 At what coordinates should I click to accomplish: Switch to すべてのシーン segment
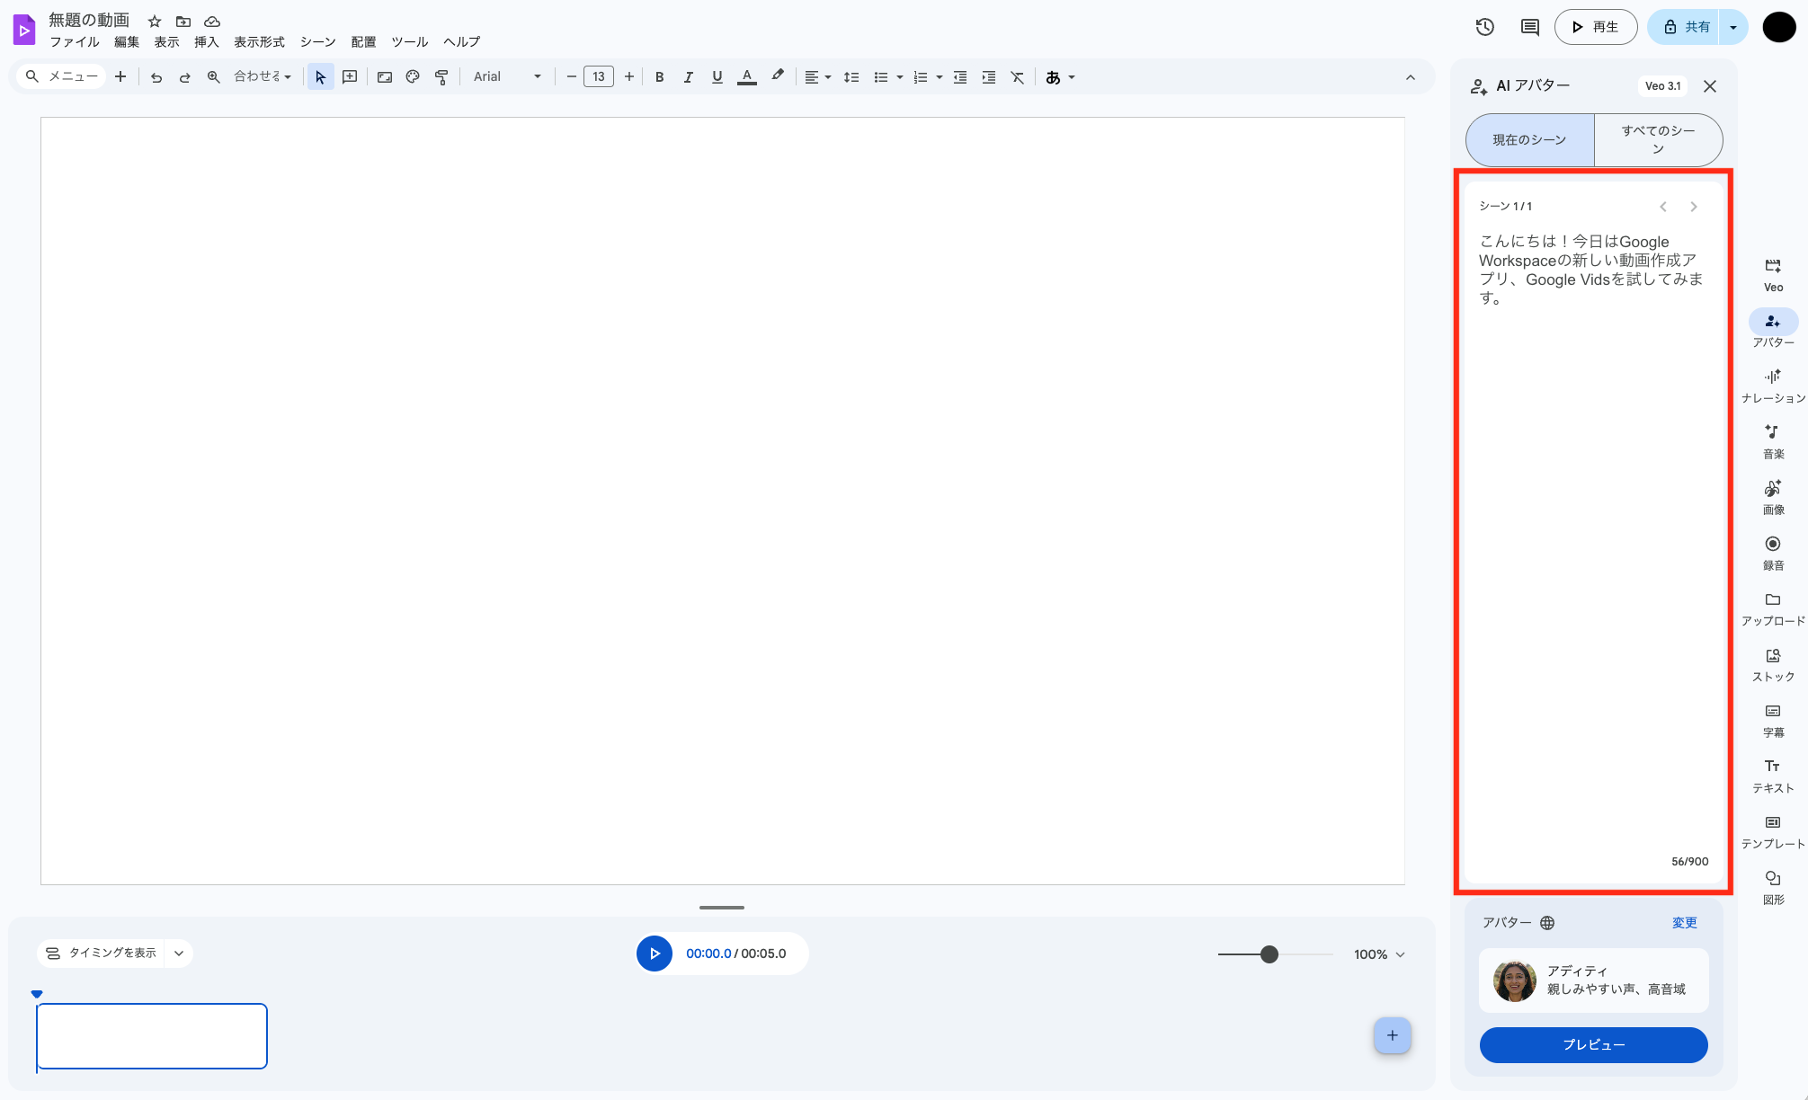pos(1659,140)
